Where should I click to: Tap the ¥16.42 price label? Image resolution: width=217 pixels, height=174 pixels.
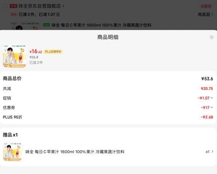tap(36, 51)
